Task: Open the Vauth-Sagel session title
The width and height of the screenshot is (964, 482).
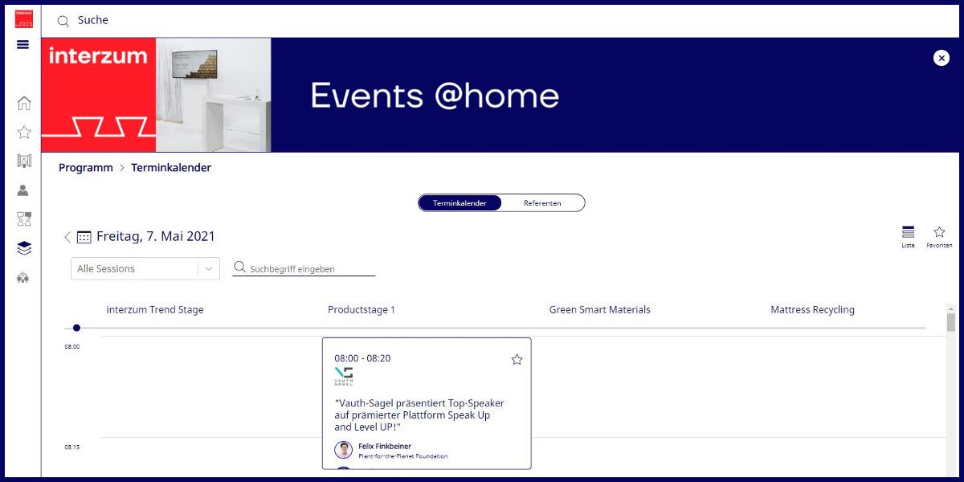Action: pyautogui.click(x=419, y=415)
